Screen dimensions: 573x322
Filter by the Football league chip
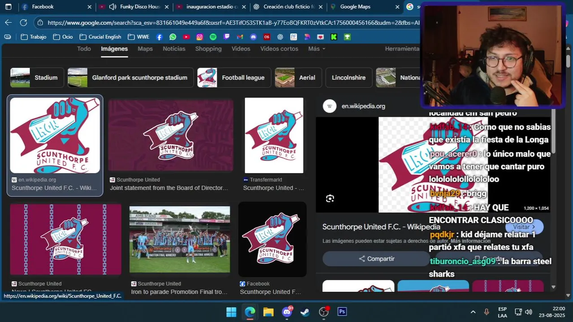(234, 77)
